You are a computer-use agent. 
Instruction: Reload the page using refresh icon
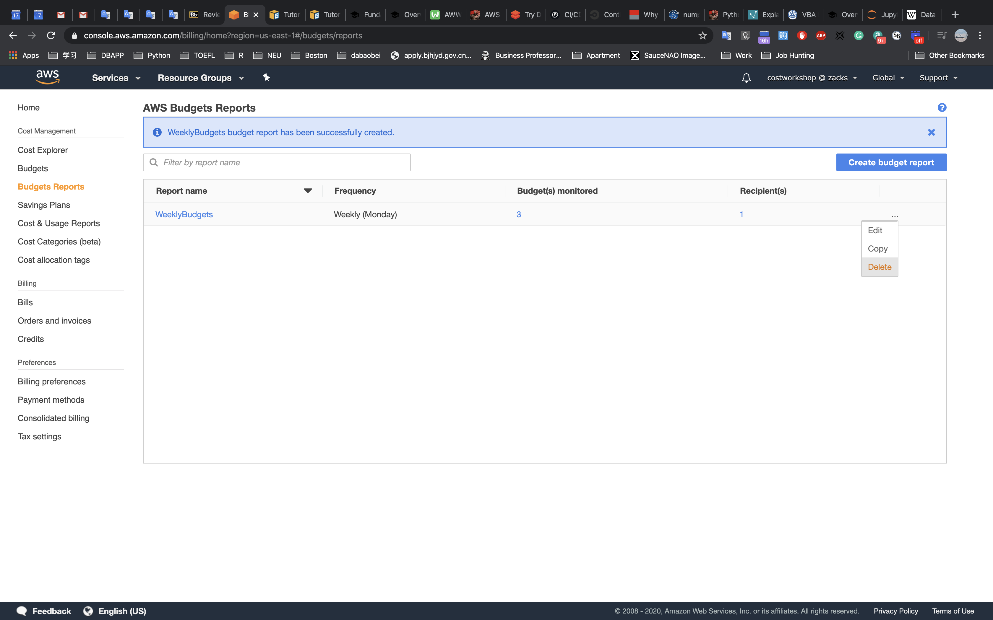point(51,36)
